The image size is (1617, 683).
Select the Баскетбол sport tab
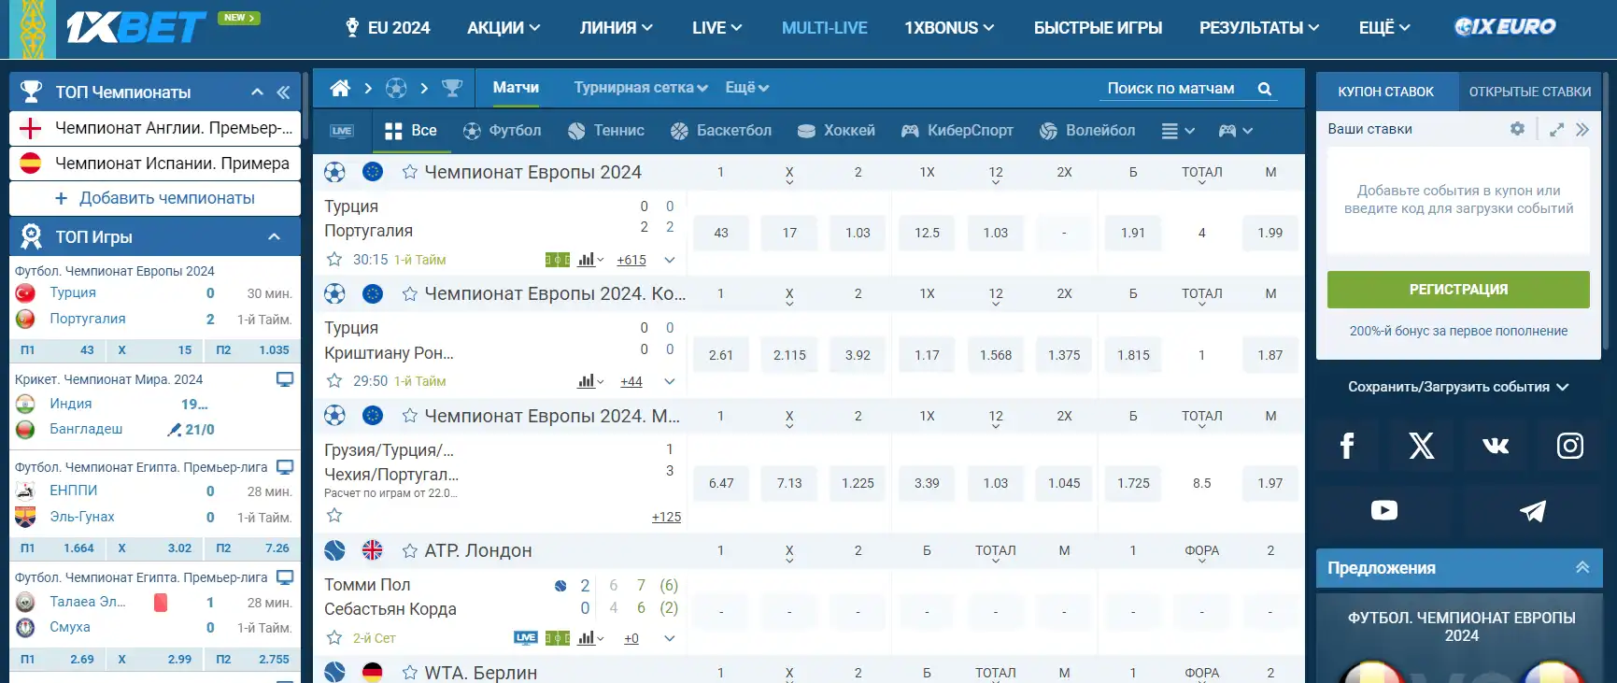click(x=721, y=131)
